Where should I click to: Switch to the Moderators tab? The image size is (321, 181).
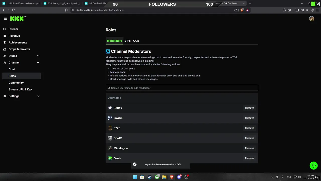point(114,41)
